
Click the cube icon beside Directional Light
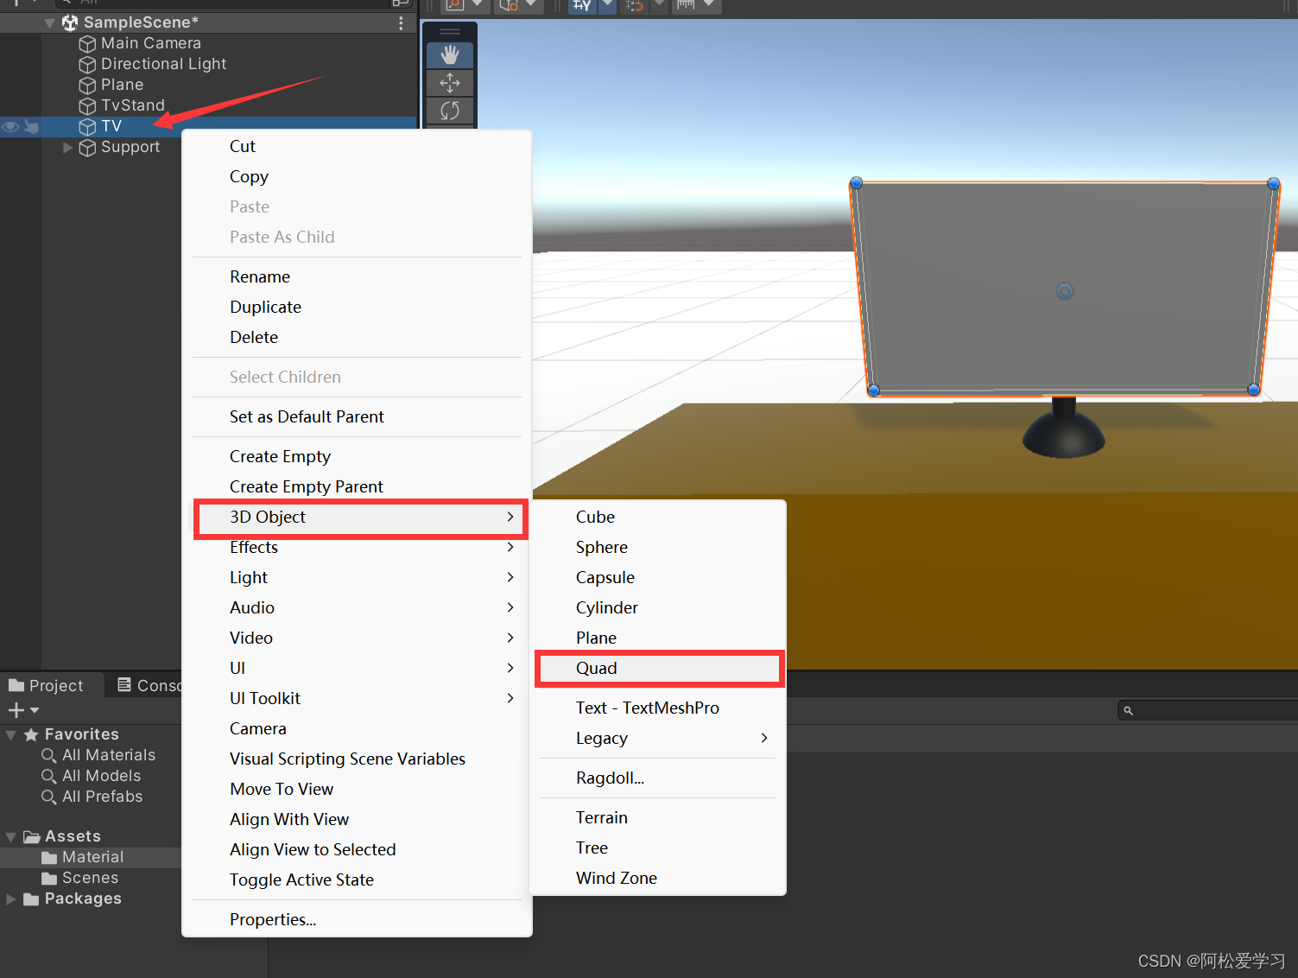(x=87, y=64)
